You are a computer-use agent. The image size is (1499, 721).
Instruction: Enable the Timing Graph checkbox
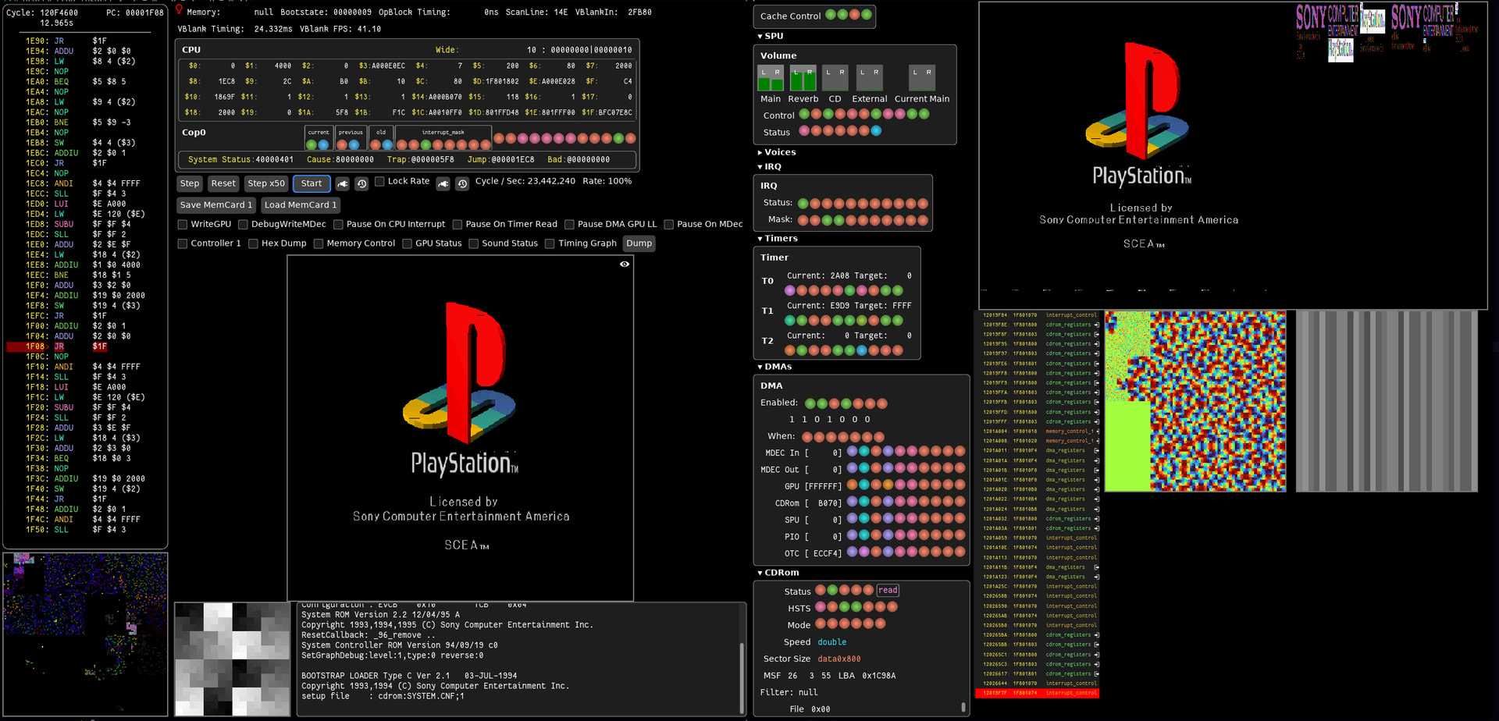click(550, 243)
